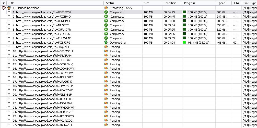Click the green check icon of FUUVYUN5 row
Image resolution: width=257 pixels, height=128 pixels.
106,38
